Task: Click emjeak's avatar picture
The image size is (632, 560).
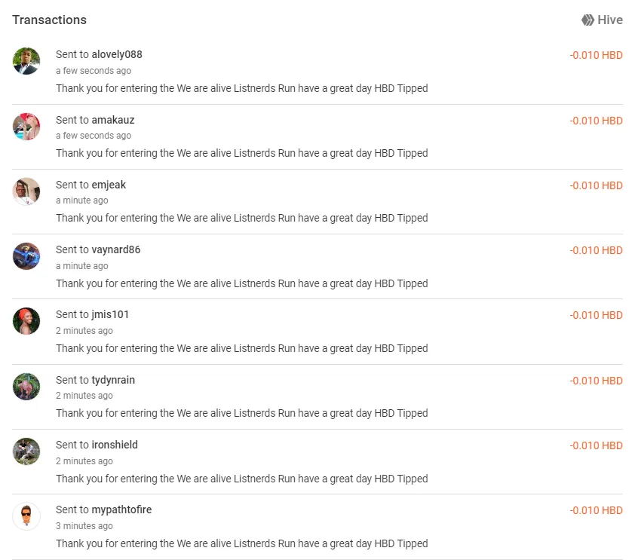Action: click(x=26, y=191)
